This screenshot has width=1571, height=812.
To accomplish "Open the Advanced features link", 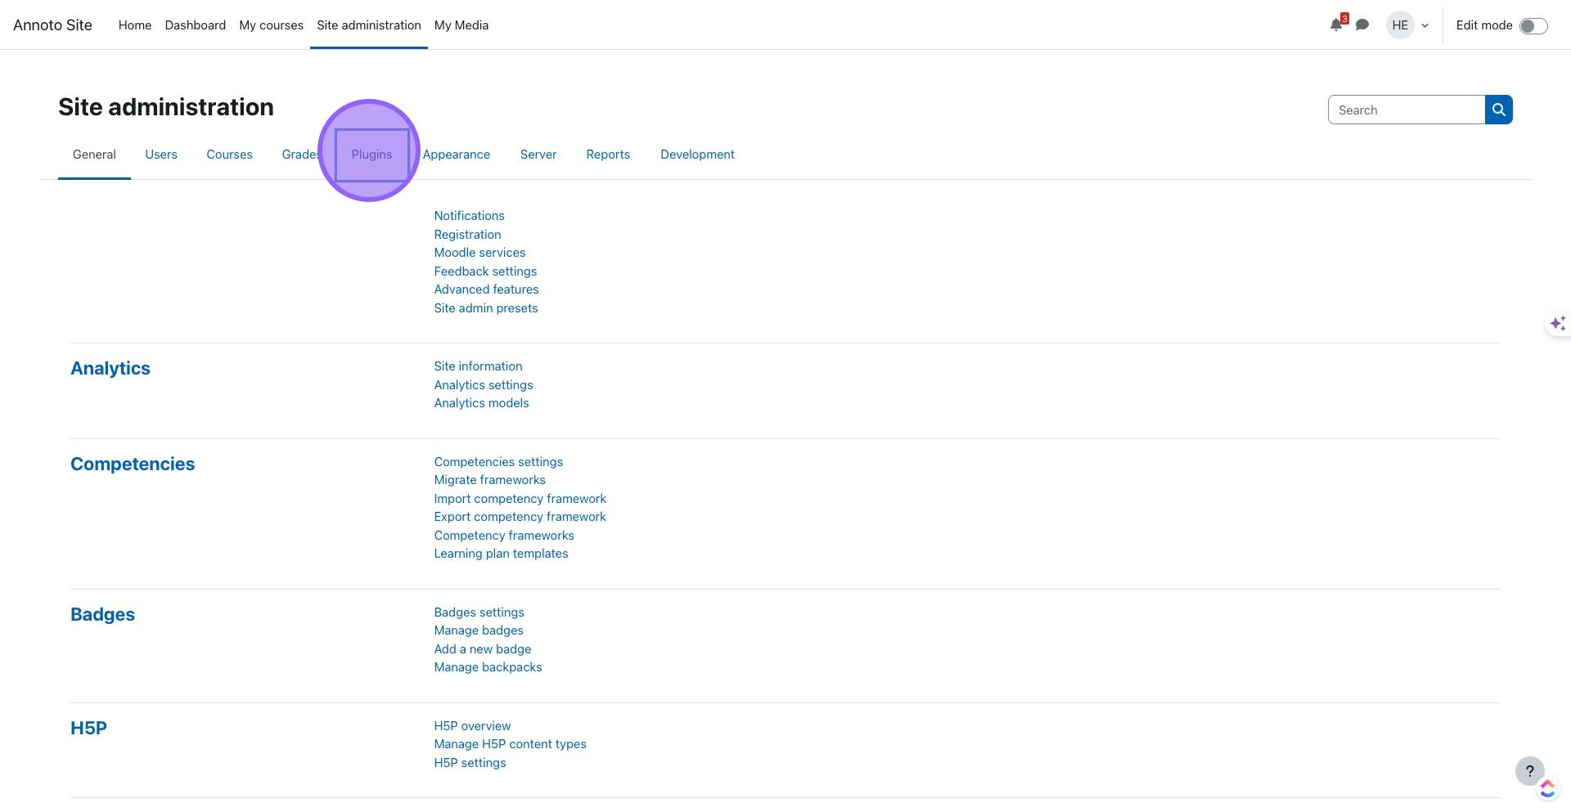I will [x=486, y=289].
